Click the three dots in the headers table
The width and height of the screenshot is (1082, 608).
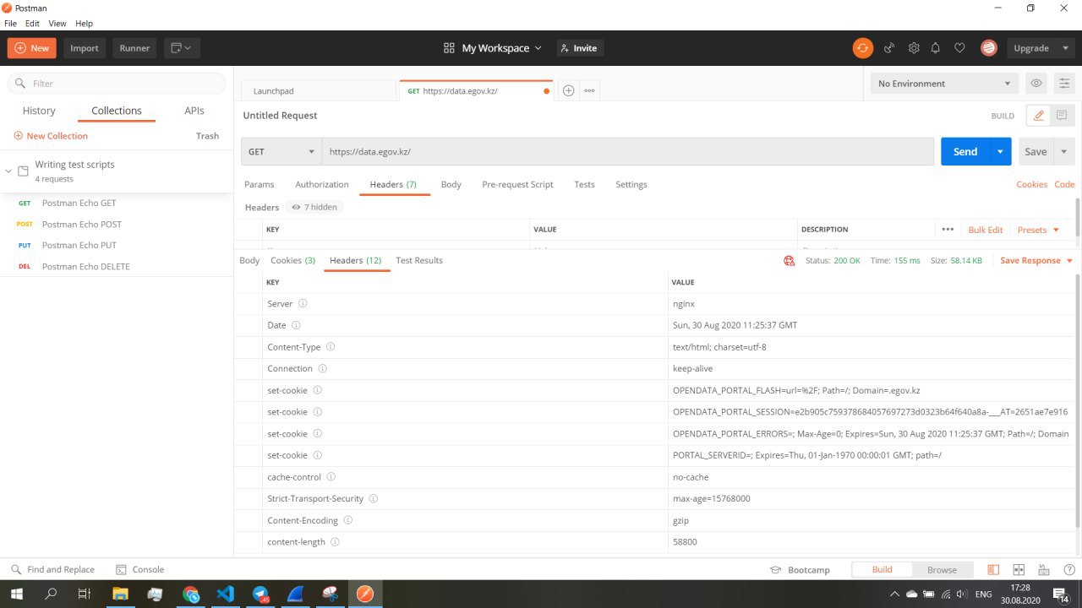pos(948,230)
